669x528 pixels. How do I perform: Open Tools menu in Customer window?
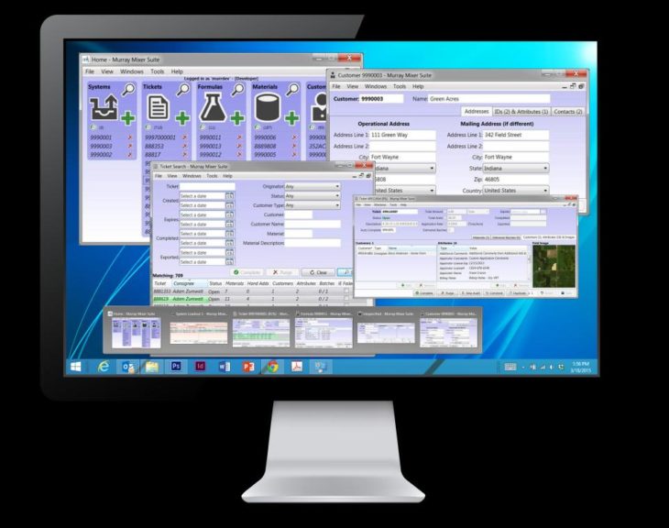(x=400, y=86)
